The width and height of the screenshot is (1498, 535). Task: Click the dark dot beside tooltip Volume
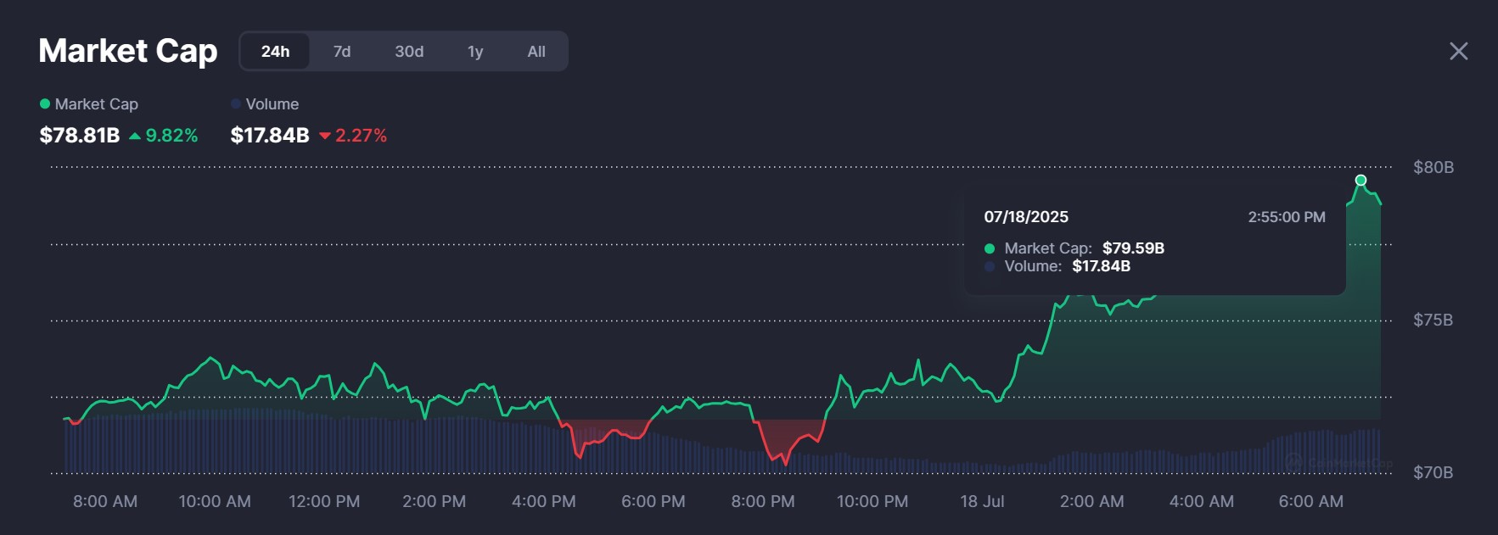point(990,266)
